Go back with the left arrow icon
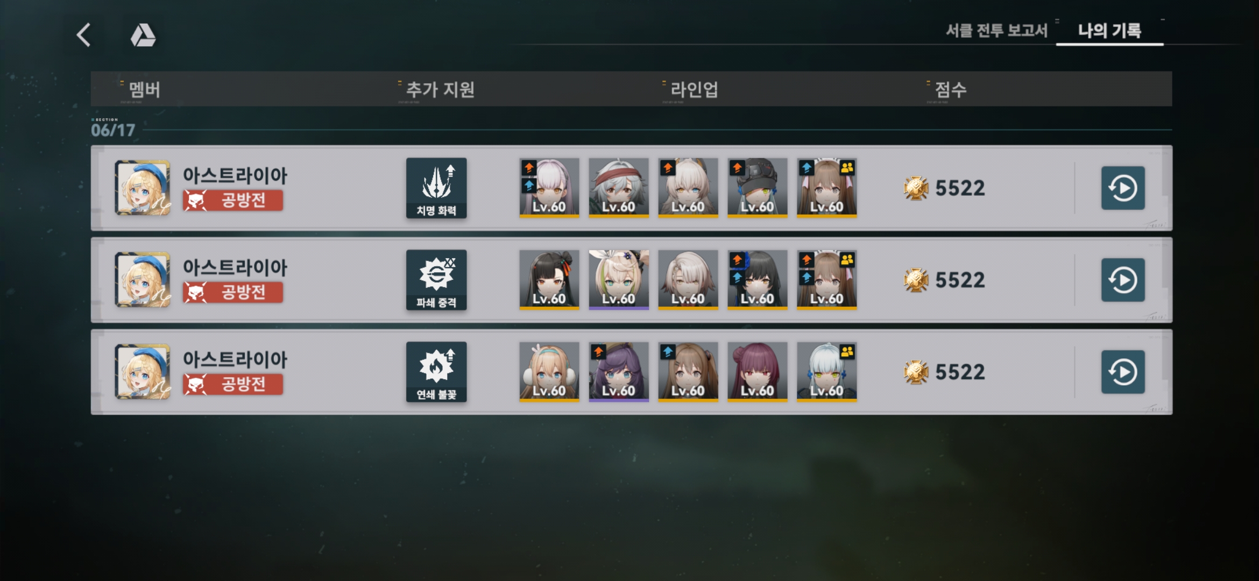 [83, 35]
